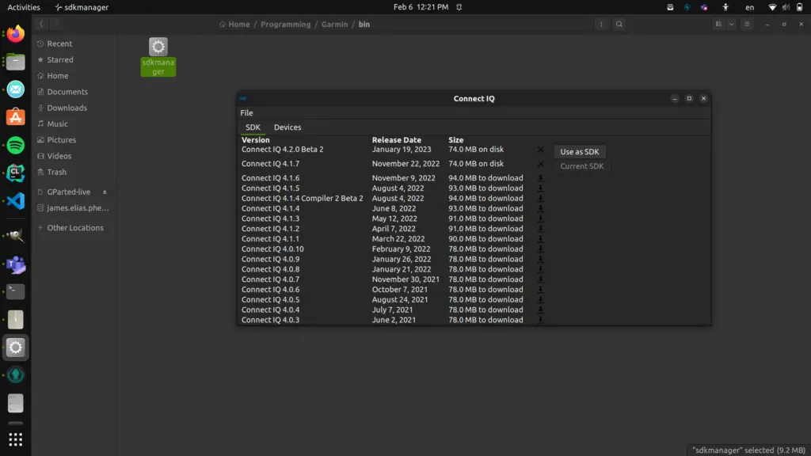Click Use as SDK button

pyautogui.click(x=579, y=151)
